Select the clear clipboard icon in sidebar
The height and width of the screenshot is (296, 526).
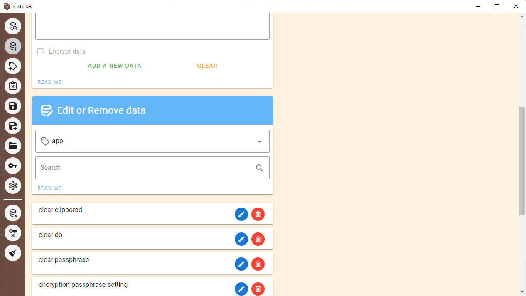(x=13, y=86)
